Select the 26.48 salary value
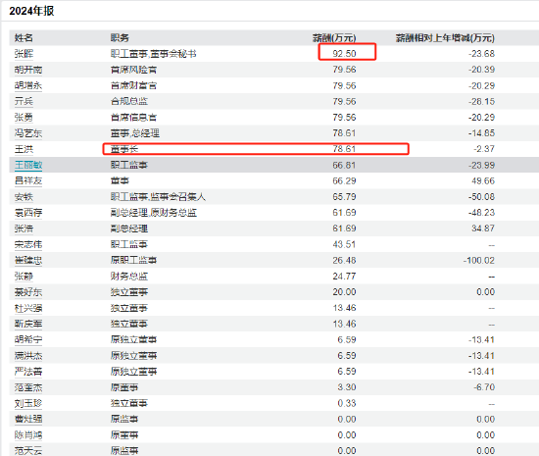Screen dimensions: 539x456 (344, 260)
